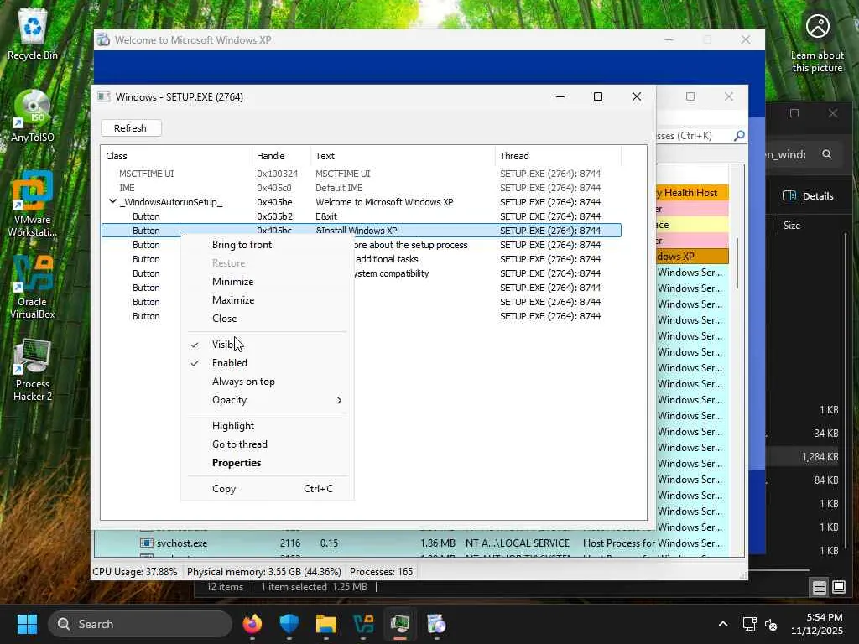Image resolution: width=859 pixels, height=644 pixels.
Task: Toggle the Enabled option in the context menu
Action: [x=267, y=363]
